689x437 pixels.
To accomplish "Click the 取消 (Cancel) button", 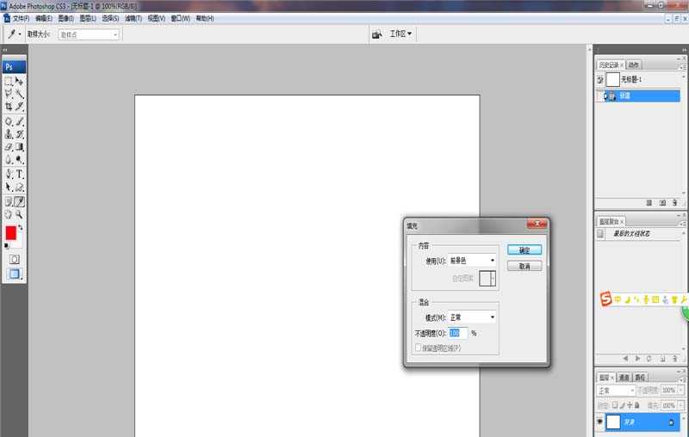I will 525,267.
